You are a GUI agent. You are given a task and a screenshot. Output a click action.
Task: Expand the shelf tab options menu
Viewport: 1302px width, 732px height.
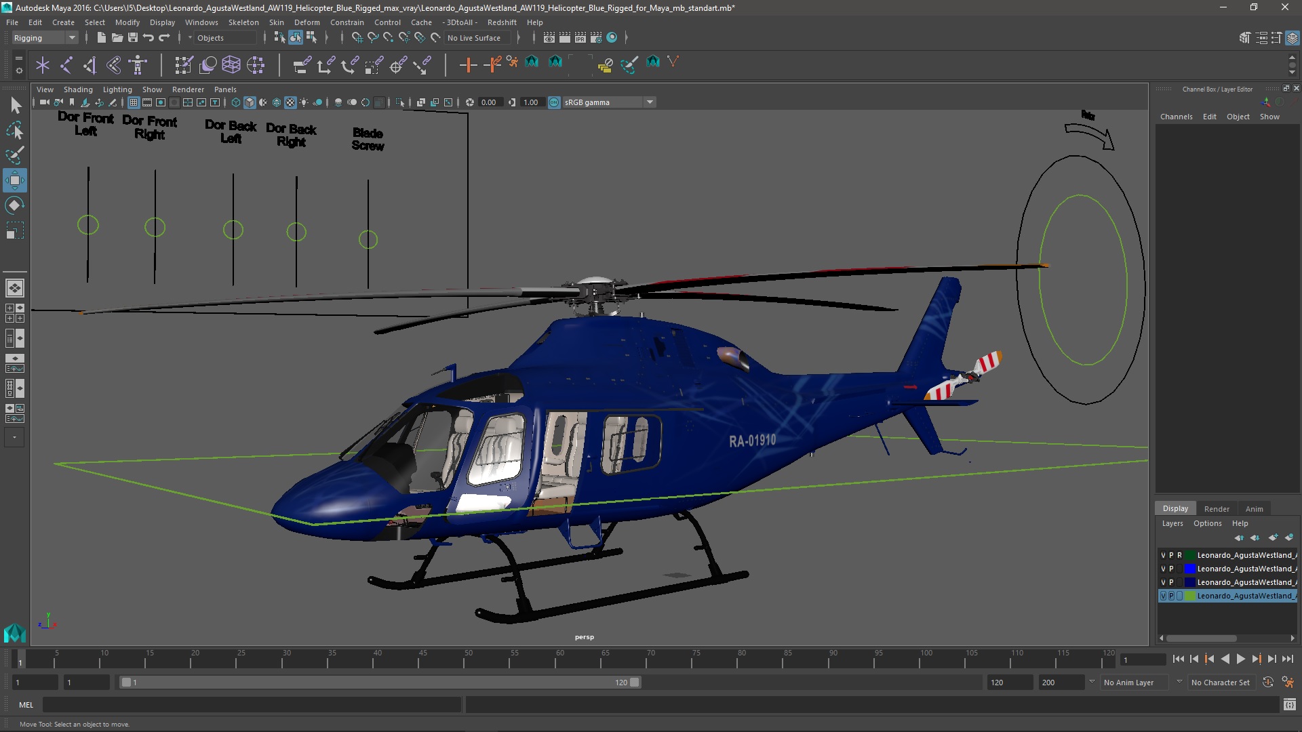tap(19, 70)
